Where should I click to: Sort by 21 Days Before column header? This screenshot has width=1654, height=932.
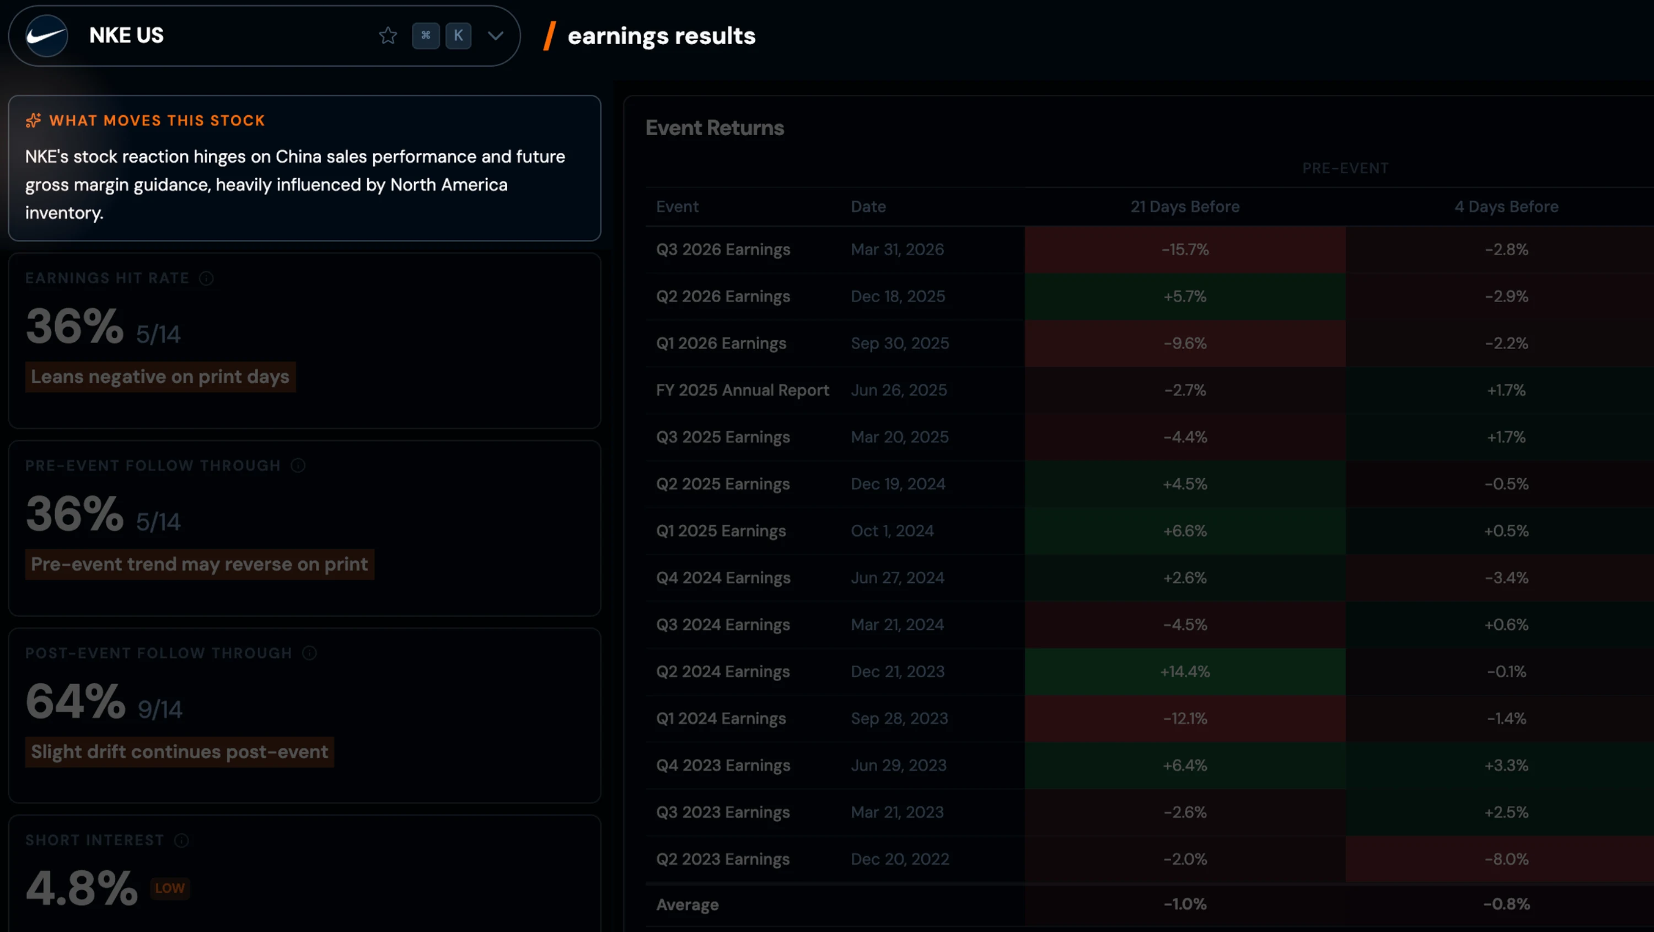click(x=1185, y=207)
